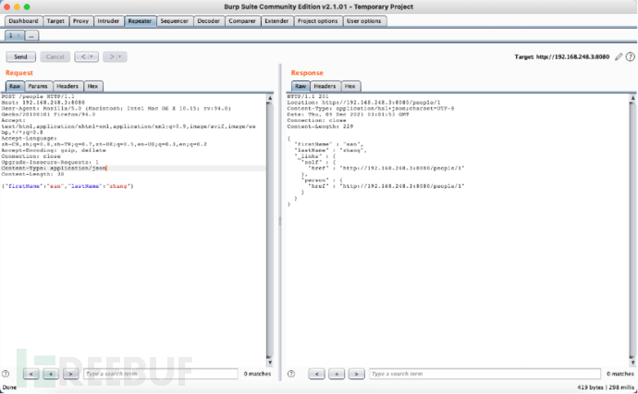Click the HTTP/1.1 201 status line
This screenshot has width=638, height=394.
[308, 96]
